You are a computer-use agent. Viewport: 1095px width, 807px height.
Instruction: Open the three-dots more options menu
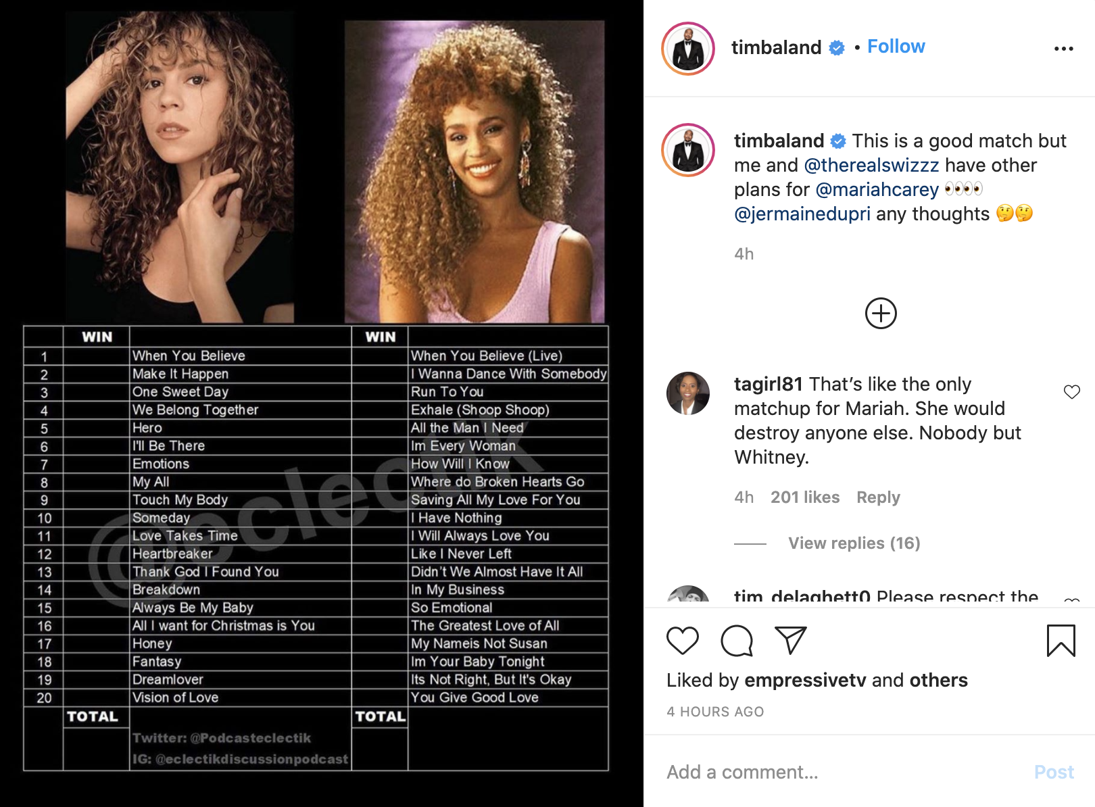tap(1063, 48)
